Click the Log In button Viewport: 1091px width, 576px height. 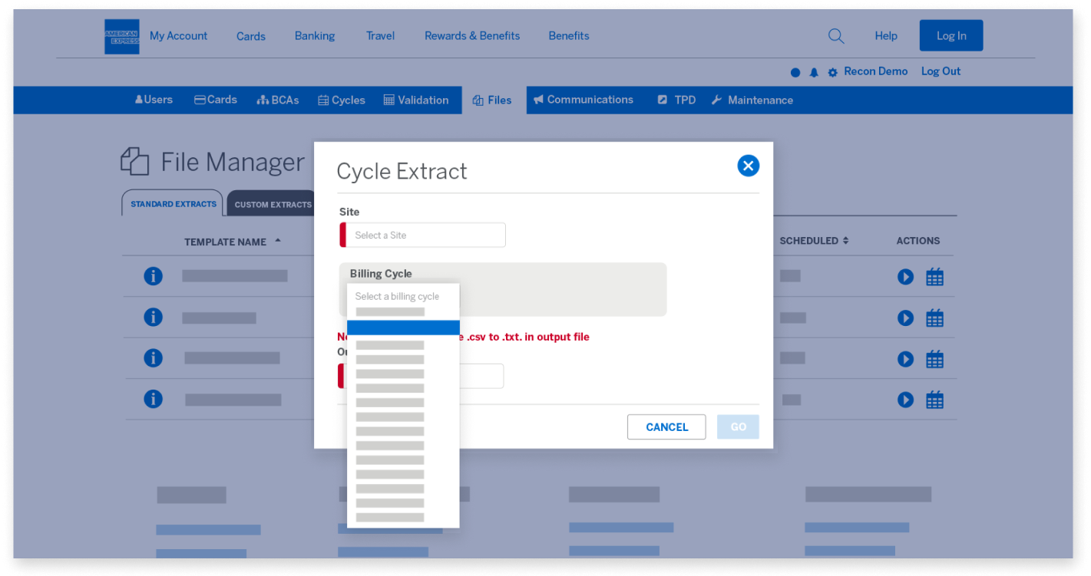tap(950, 36)
